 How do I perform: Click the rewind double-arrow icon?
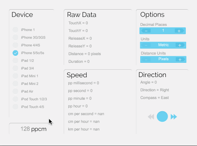pos(151,117)
